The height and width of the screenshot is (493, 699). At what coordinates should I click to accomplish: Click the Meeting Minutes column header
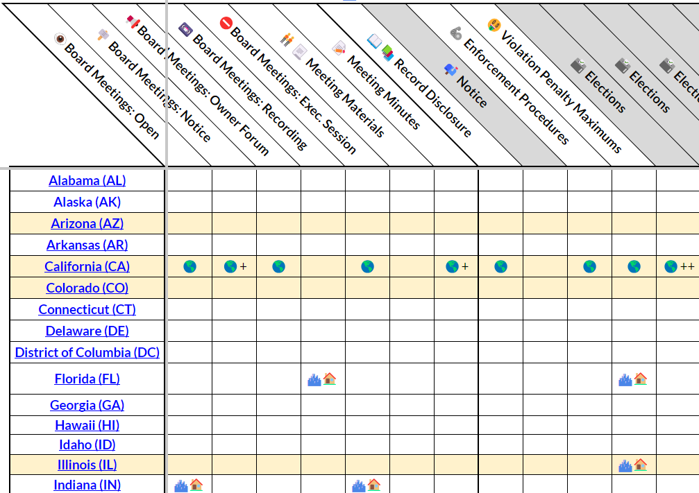click(x=383, y=93)
